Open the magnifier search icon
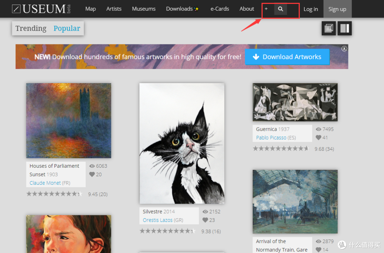384x253 pixels. point(281,9)
